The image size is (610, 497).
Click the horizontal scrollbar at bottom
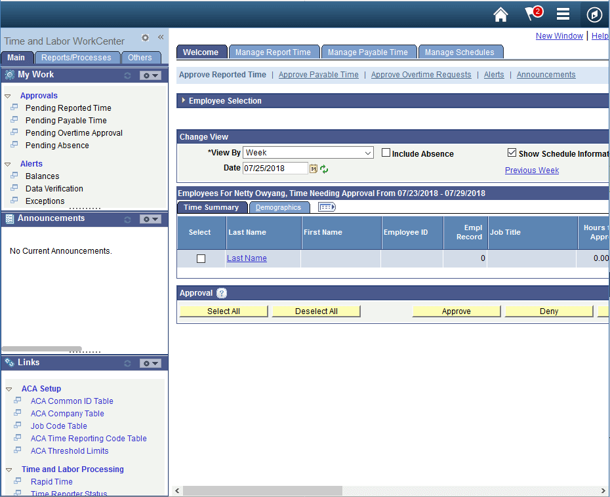pos(262,490)
